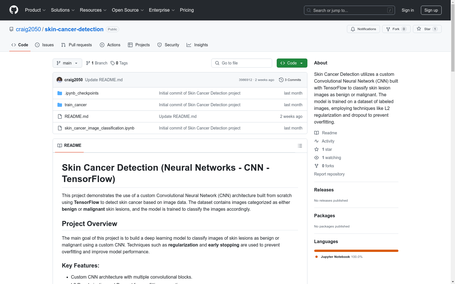Open the Product dropdown menu
Screen dimensions: 455x284
pos(35,10)
